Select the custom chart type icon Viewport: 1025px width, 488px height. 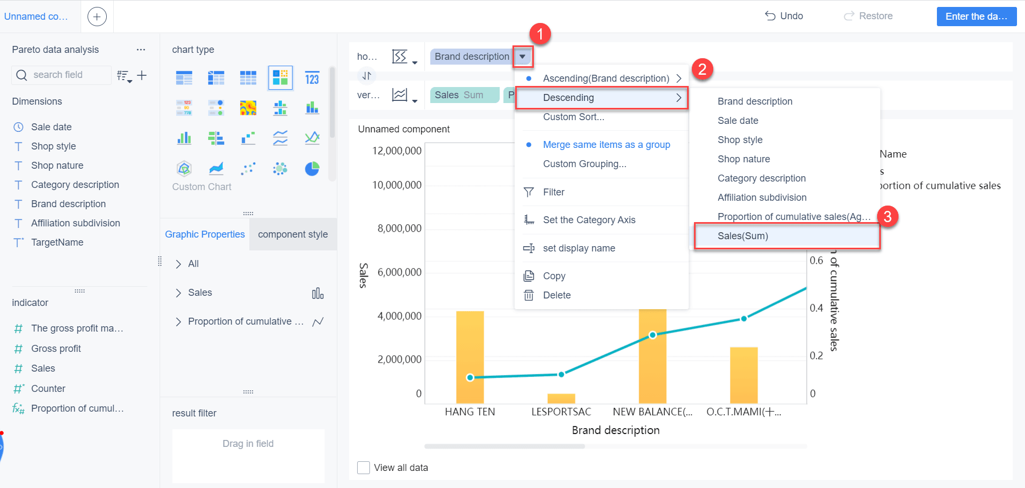click(280, 78)
